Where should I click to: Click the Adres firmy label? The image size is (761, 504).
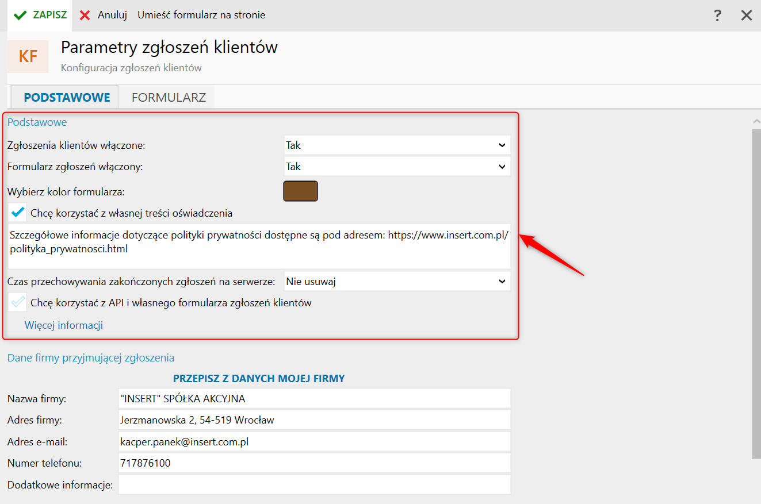[x=35, y=420]
